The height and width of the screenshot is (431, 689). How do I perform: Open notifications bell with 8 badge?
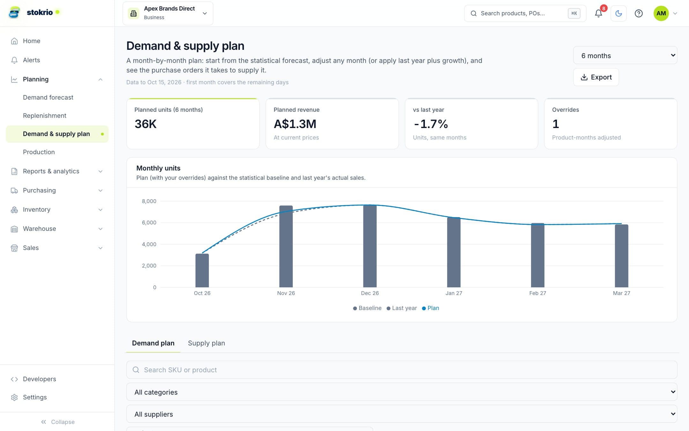pos(599,13)
